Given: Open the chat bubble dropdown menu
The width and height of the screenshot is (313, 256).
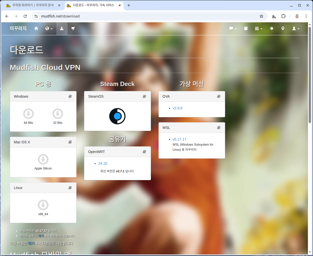Looking at the screenshot, I should [233, 28].
